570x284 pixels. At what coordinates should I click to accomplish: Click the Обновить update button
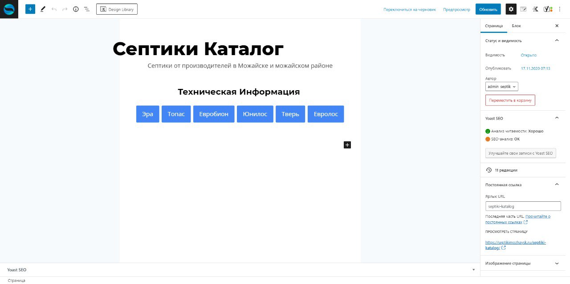[x=488, y=9]
